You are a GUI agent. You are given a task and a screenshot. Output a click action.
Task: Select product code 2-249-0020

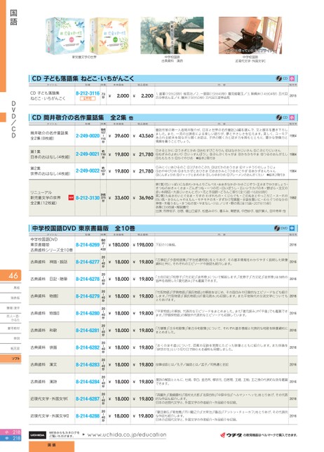(x=88, y=135)
